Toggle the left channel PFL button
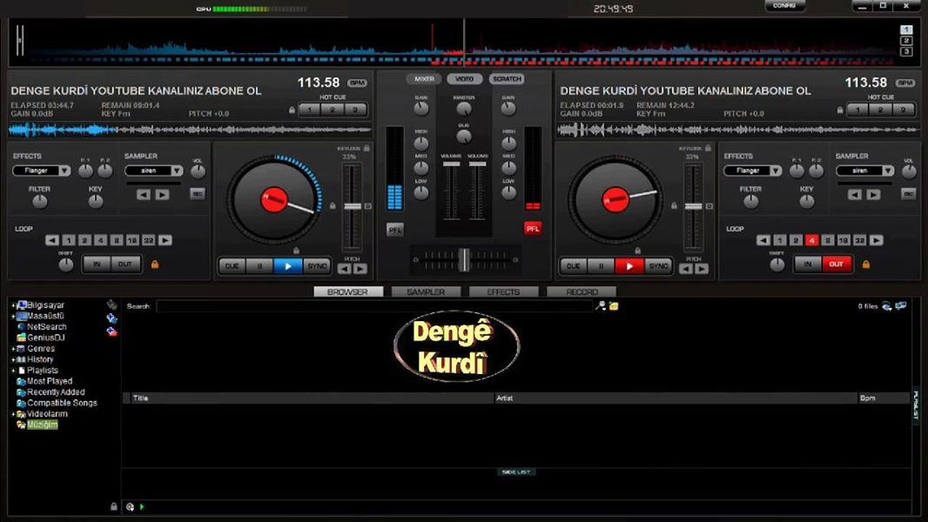This screenshot has width=928, height=522. click(x=394, y=230)
